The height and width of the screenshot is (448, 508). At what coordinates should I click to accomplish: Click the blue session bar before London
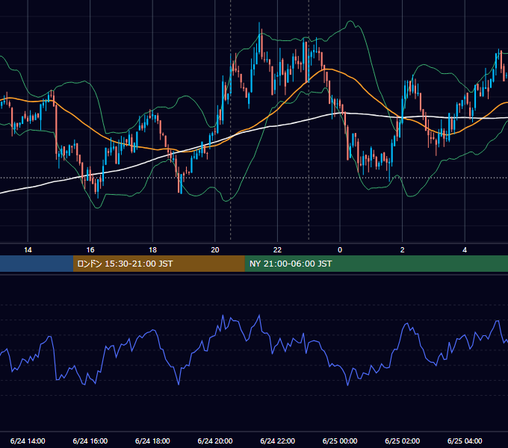[37, 264]
